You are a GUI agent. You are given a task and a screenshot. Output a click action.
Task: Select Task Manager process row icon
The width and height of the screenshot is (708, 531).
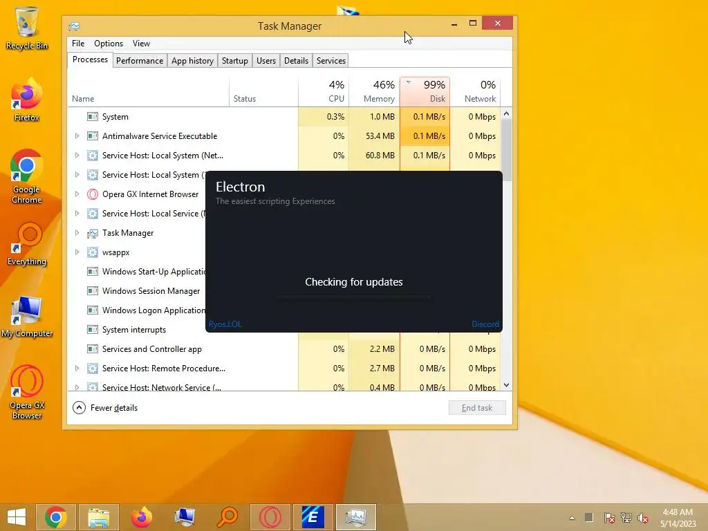[93, 233]
